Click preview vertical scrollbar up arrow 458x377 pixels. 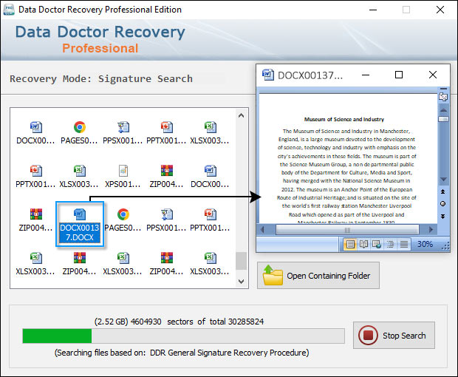(443, 110)
